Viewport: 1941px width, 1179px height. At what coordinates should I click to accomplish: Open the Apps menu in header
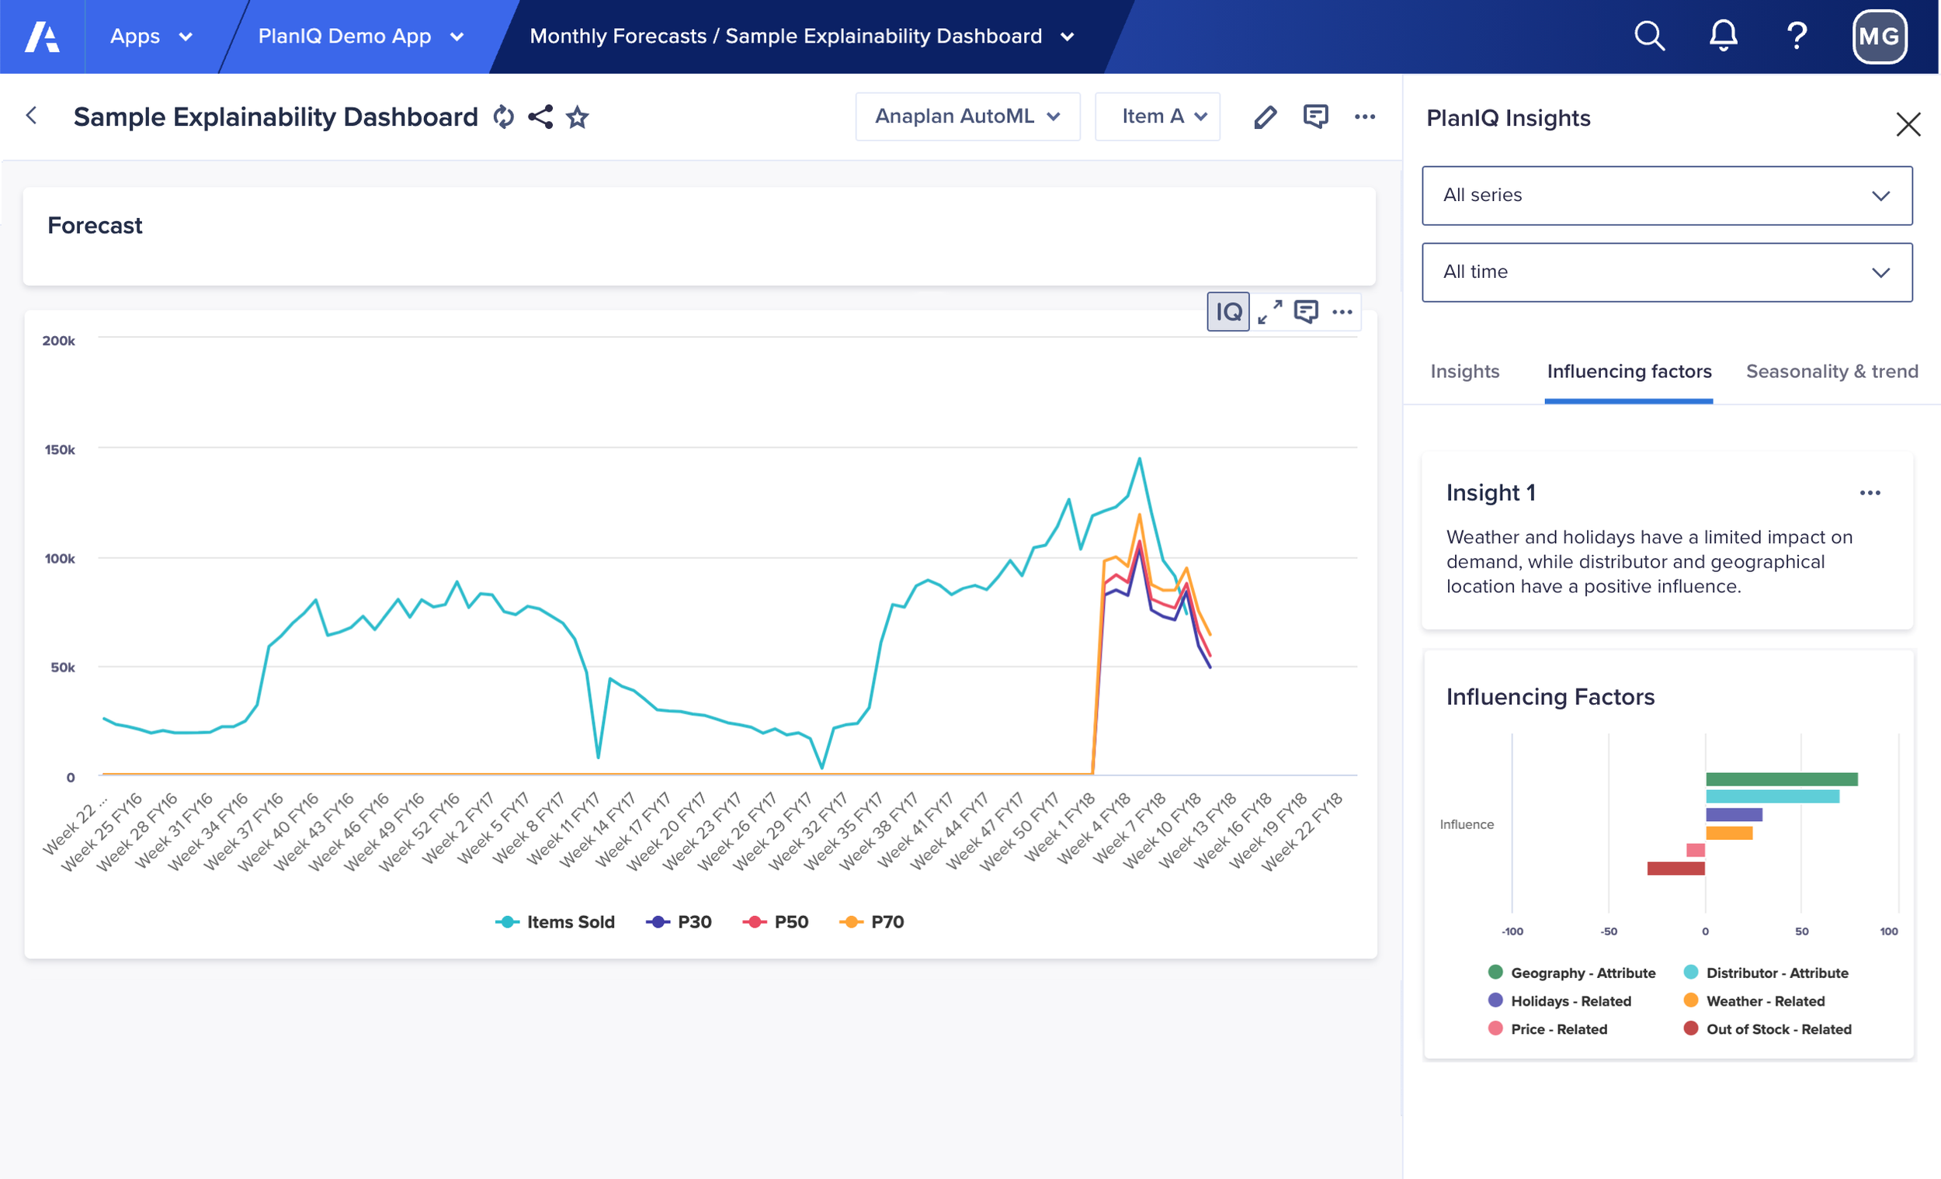[x=151, y=36]
